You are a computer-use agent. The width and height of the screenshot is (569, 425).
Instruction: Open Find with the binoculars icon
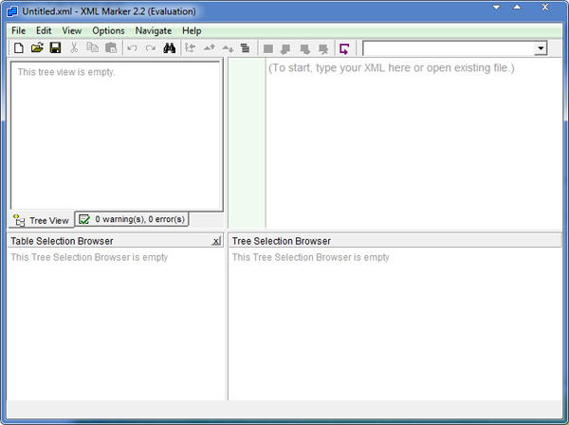pos(169,48)
